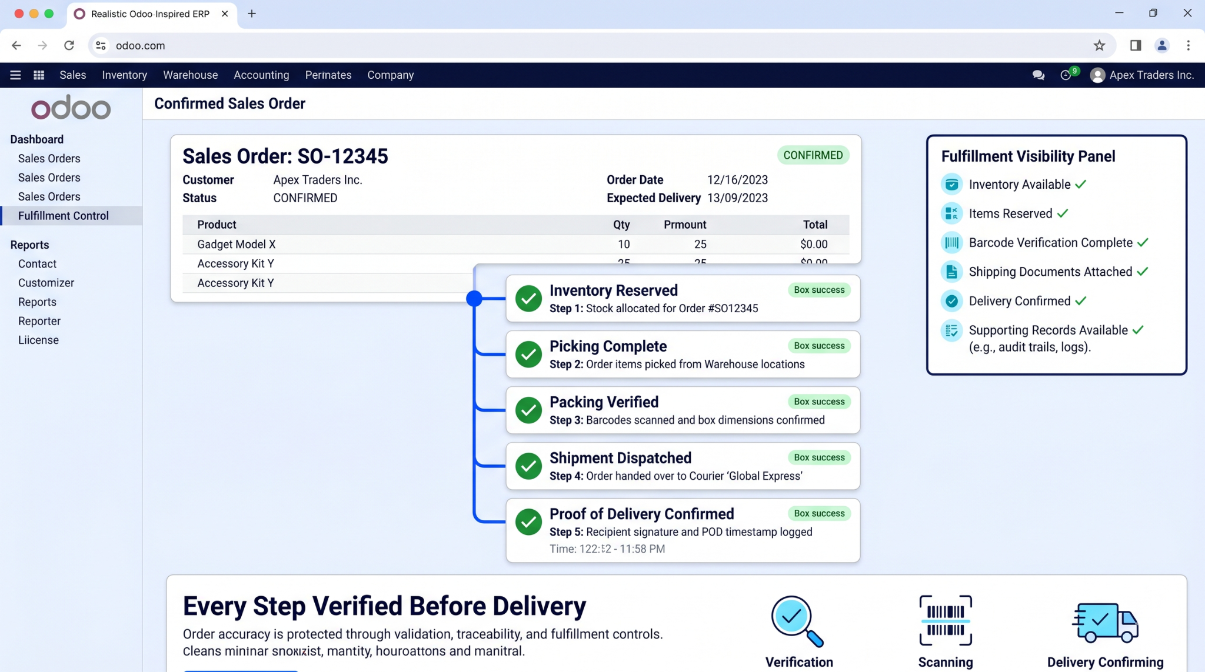Click the Scanning barcode icon

point(946,620)
